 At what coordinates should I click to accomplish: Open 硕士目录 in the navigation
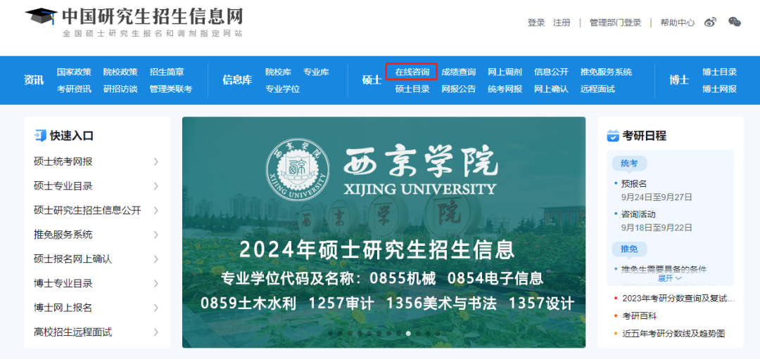point(412,89)
